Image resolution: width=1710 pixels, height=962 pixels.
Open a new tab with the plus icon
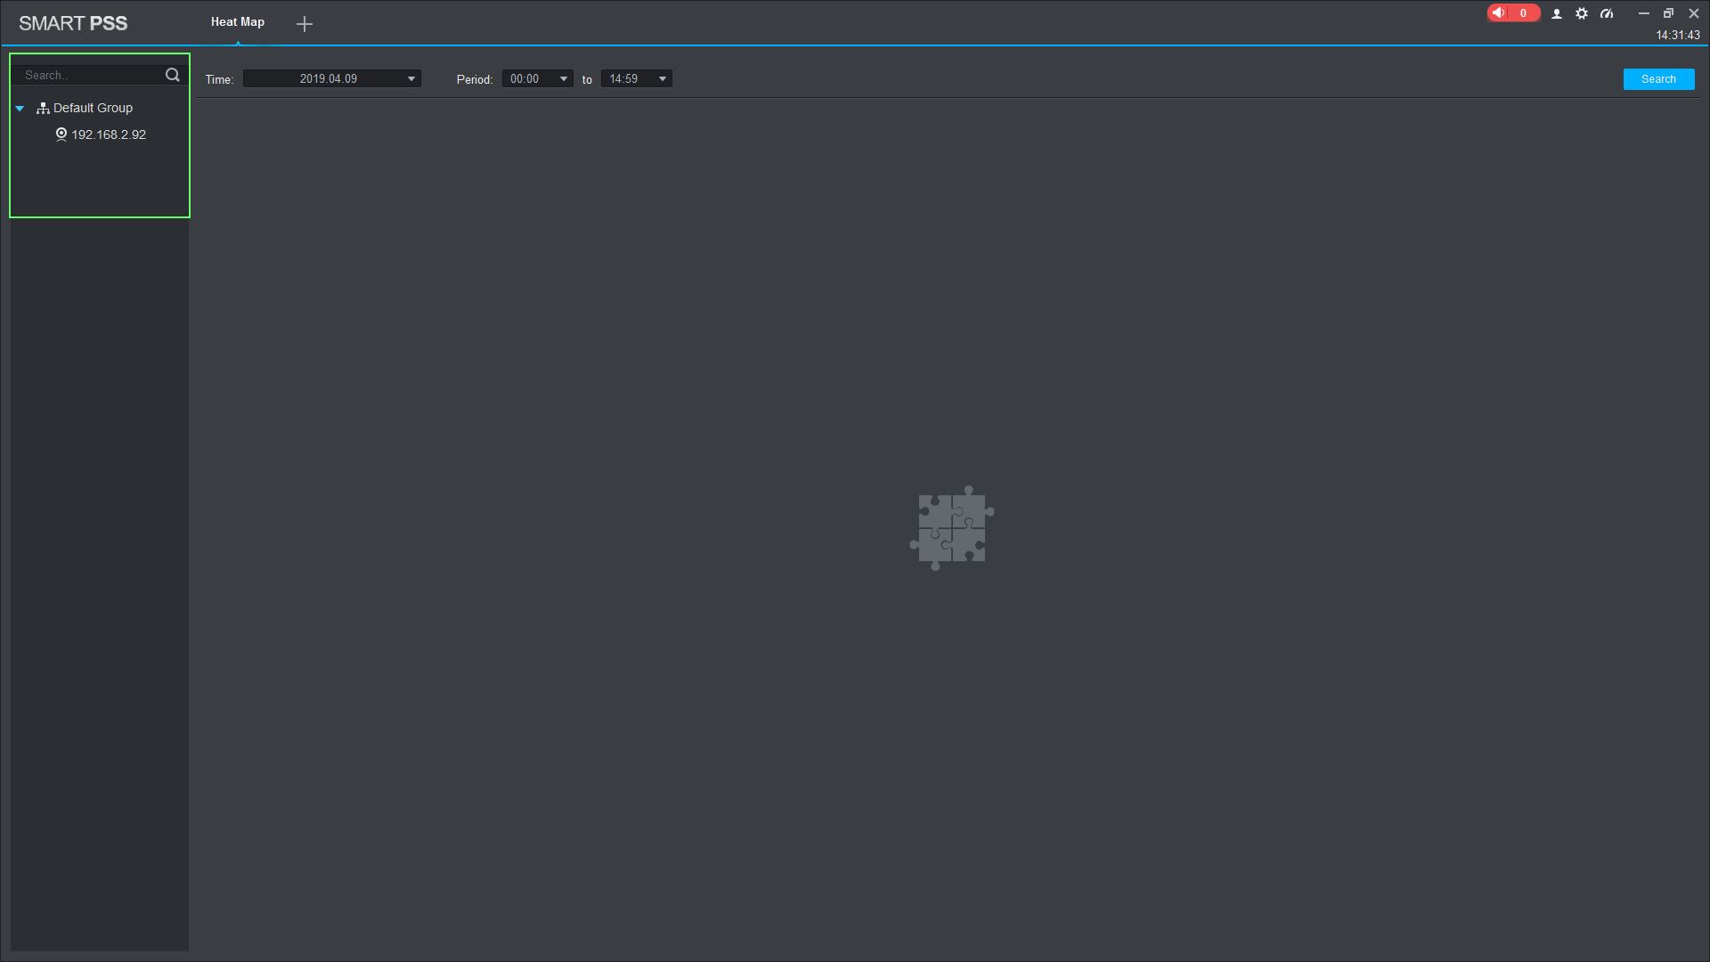305,24
